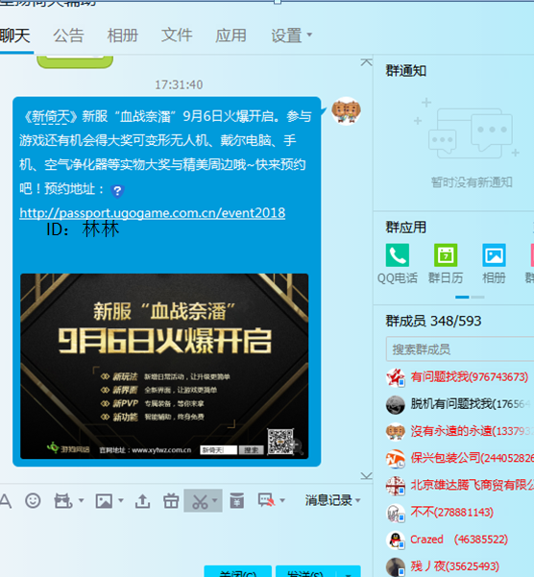534x577 pixels.
Task: Click avatar of 保兴包装公司 member
Action: tap(396, 459)
